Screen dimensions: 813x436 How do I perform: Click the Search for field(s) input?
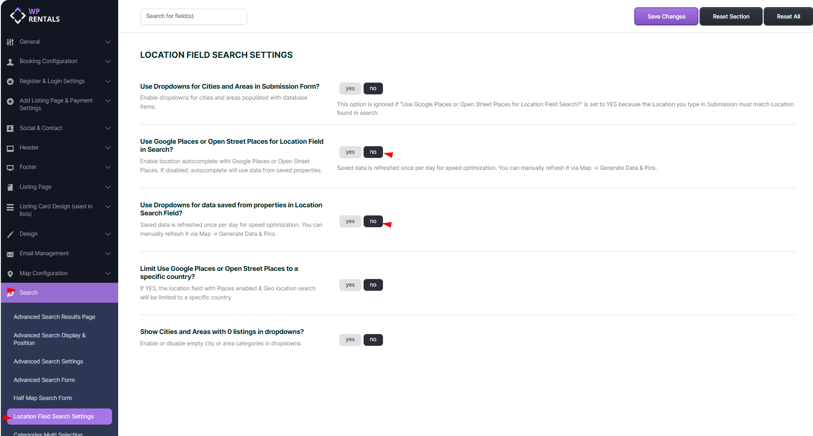point(194,17)
